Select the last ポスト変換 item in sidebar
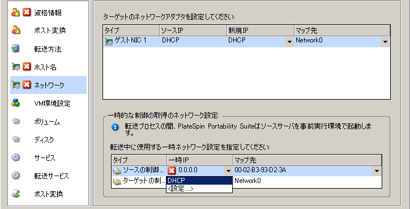 pos(49,194)
